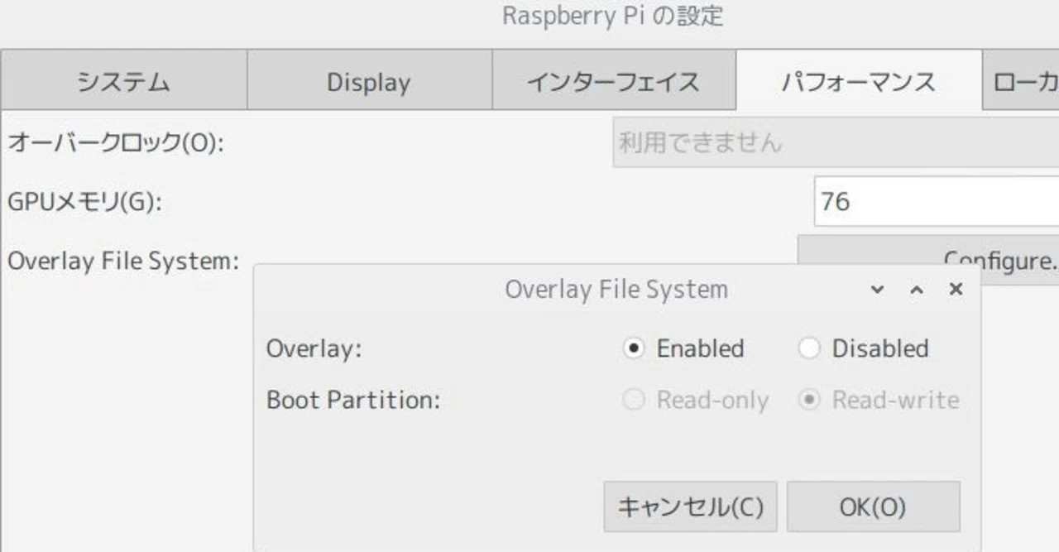Confirm with the OK(O) button
Viewport: 1059px width, 552px height.
tap(874, 506)
